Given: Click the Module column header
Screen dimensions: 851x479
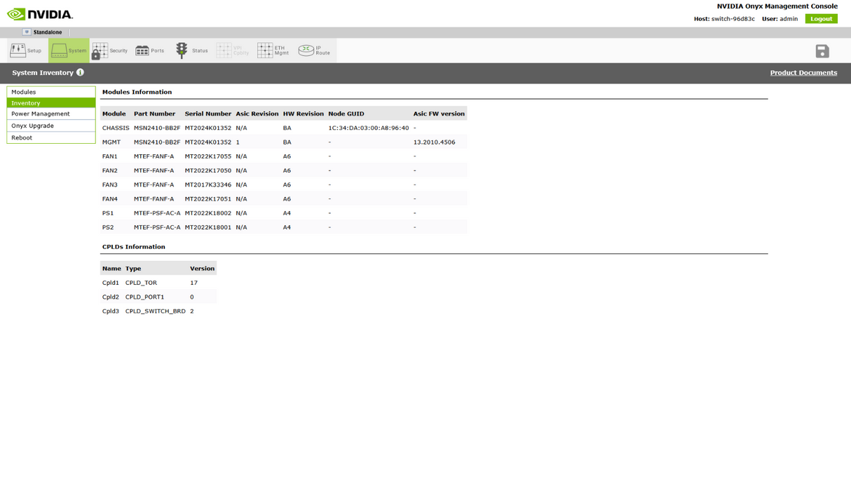Looking at the screenshot, I should click(114, 114).
